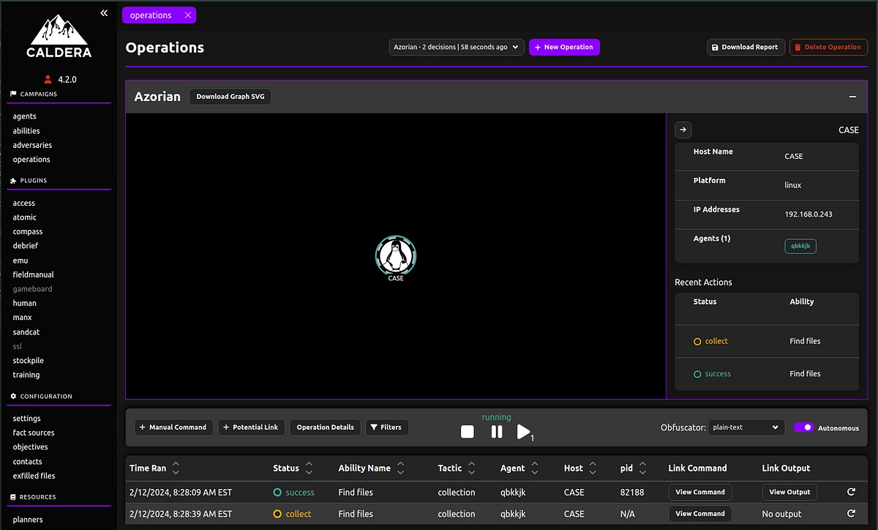This screenshot has width=878, height=530.
Task: Open the compass plugin
Action: click(28, 231)
